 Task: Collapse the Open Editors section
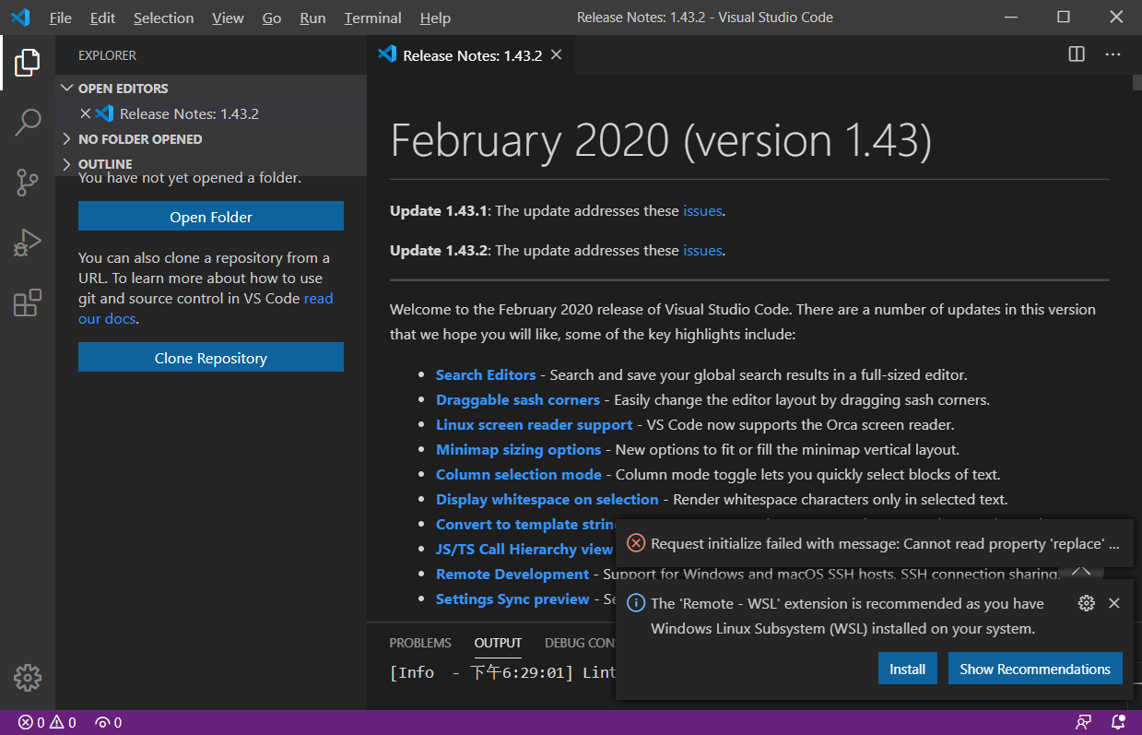[x=211, y=89]
